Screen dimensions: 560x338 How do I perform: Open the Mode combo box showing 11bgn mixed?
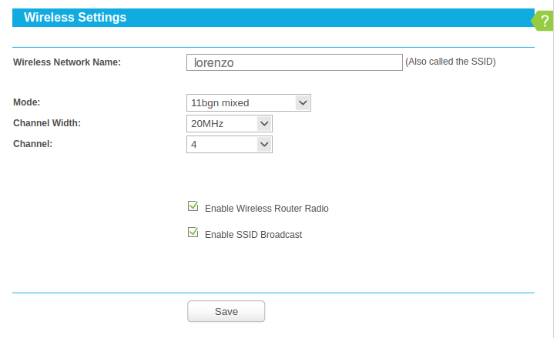tap(240, 102)
